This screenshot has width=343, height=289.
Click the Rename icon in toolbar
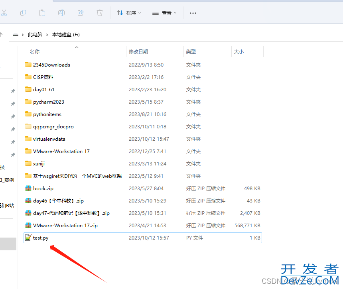pos(61,13)
